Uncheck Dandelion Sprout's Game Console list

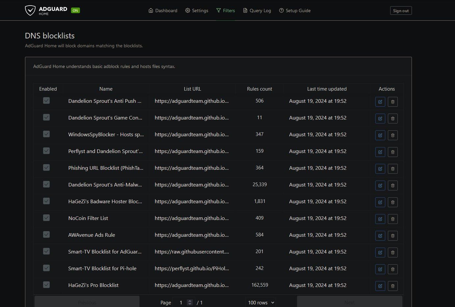46,117
